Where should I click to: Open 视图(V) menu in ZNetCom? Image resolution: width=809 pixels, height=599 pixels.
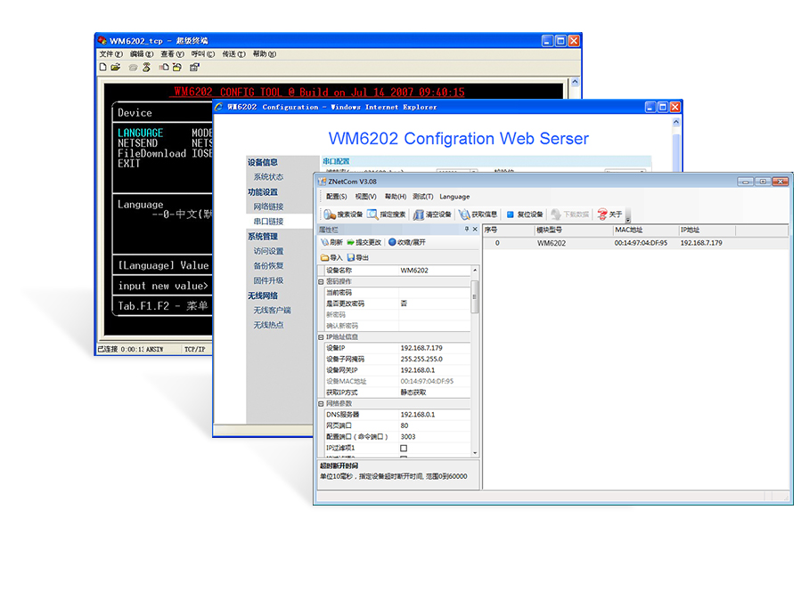[x=366, y=197]
